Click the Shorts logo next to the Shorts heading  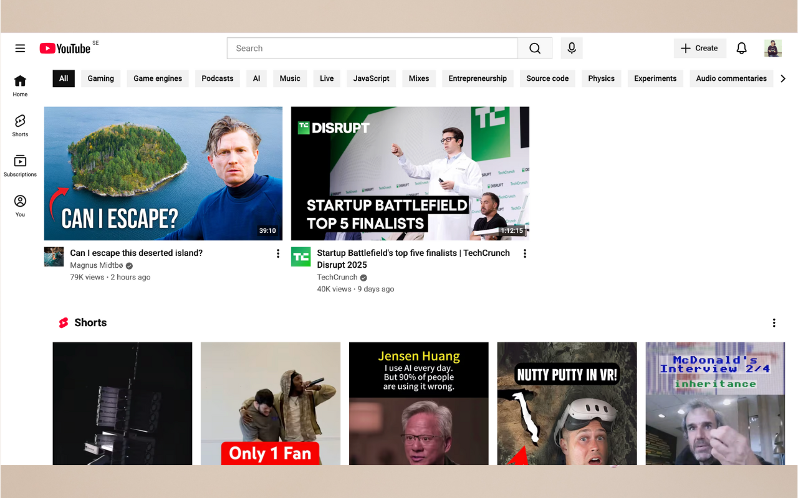click(x=64, y=322)
